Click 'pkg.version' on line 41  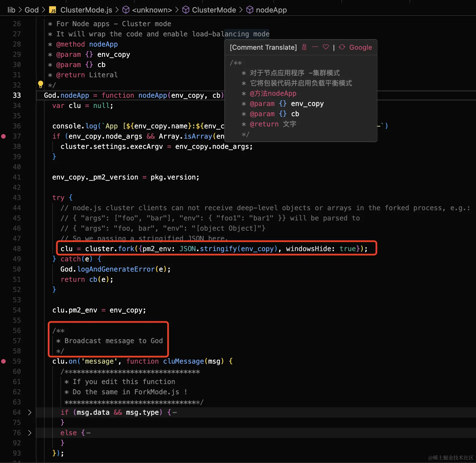tap(173, 177)
